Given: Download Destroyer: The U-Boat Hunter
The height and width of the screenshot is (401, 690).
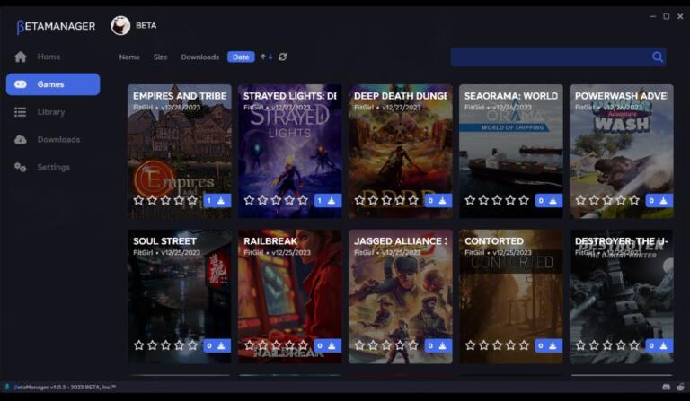Looking at the screenshot, I should (x=659, y=345).
